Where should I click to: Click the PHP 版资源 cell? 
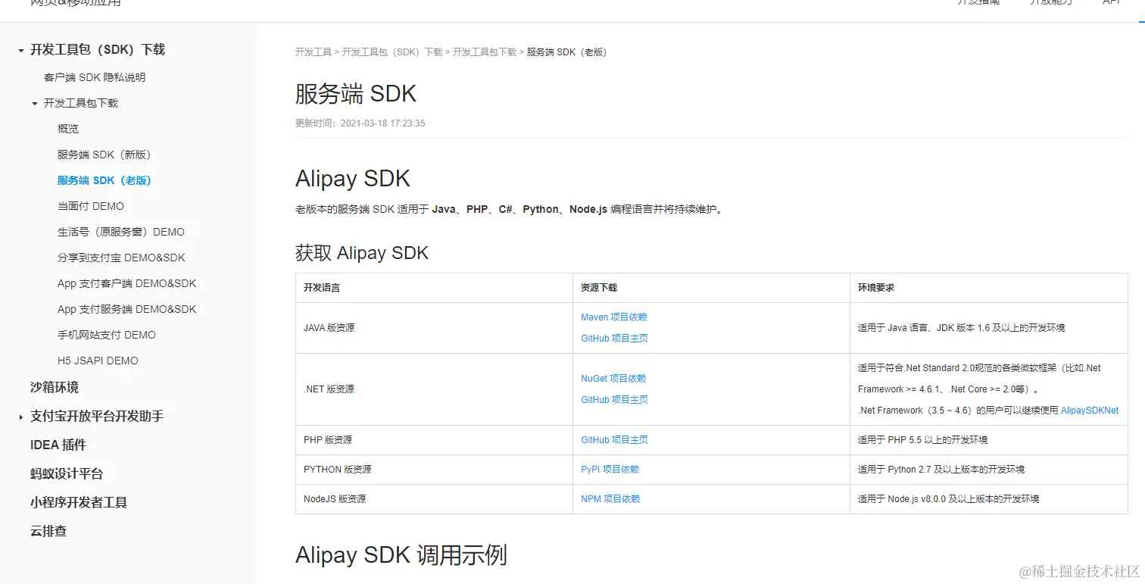point(434,440)
